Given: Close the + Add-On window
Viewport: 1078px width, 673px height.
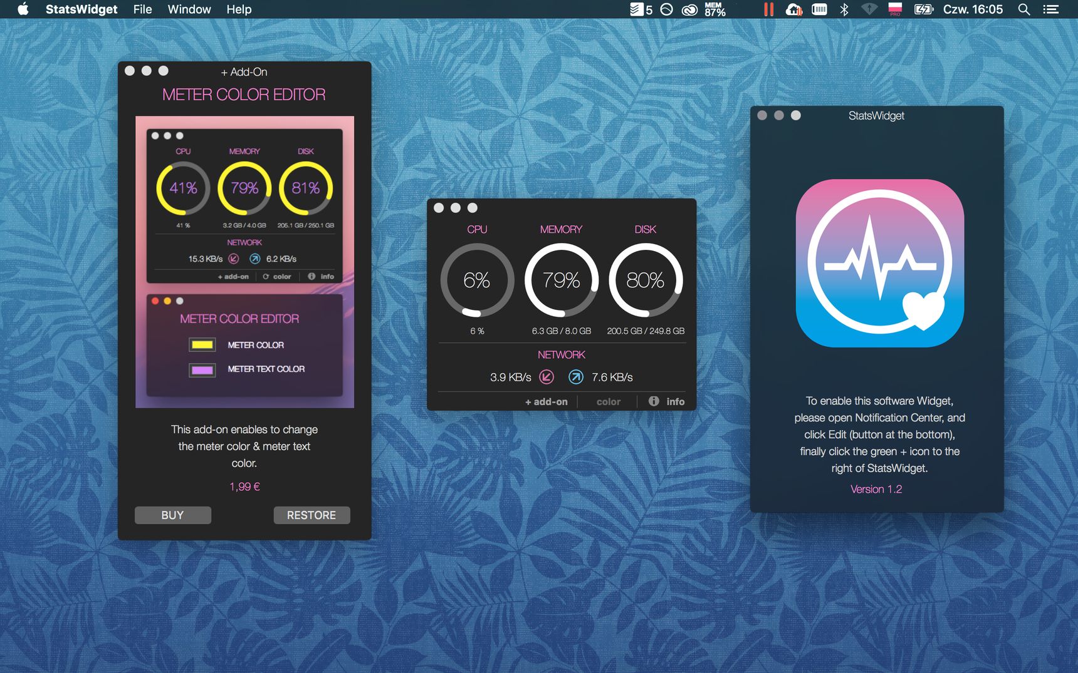Looking at the screenshot, I should click(x=130, y=71).
